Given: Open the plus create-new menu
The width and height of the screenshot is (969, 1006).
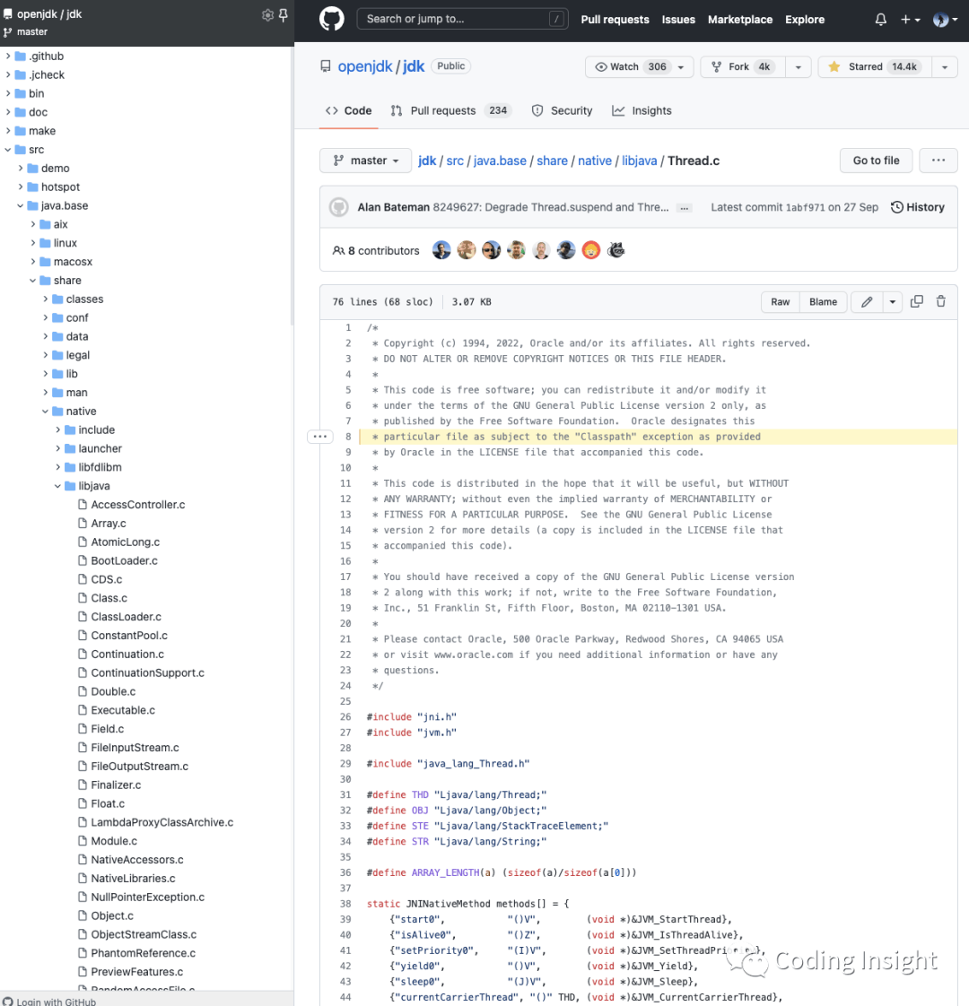Looking at the screenshot, I should pyautogui.click(x=910, y=19).
